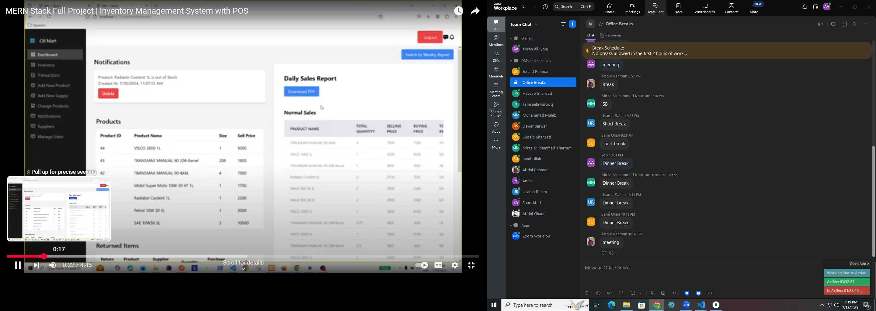Click the blue new chat plus button
Viewport: 876px width, 311px height.
click(x=573, y=24)
